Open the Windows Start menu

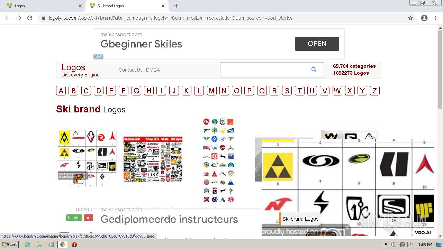coord(9,245)
